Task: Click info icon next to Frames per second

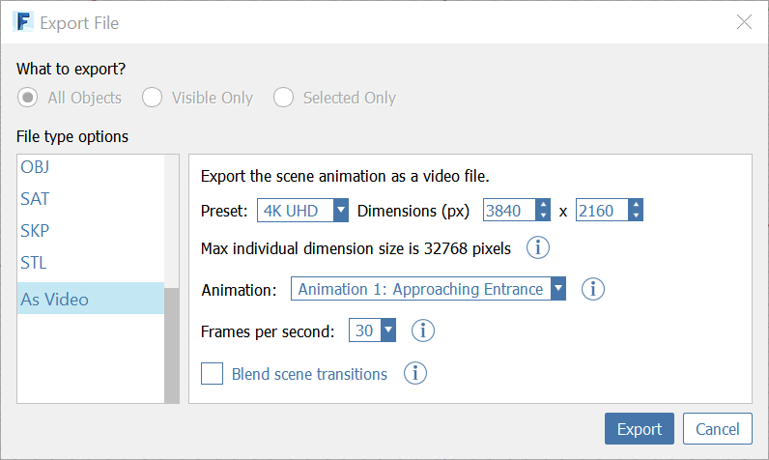Action: [x=423, y=331]
